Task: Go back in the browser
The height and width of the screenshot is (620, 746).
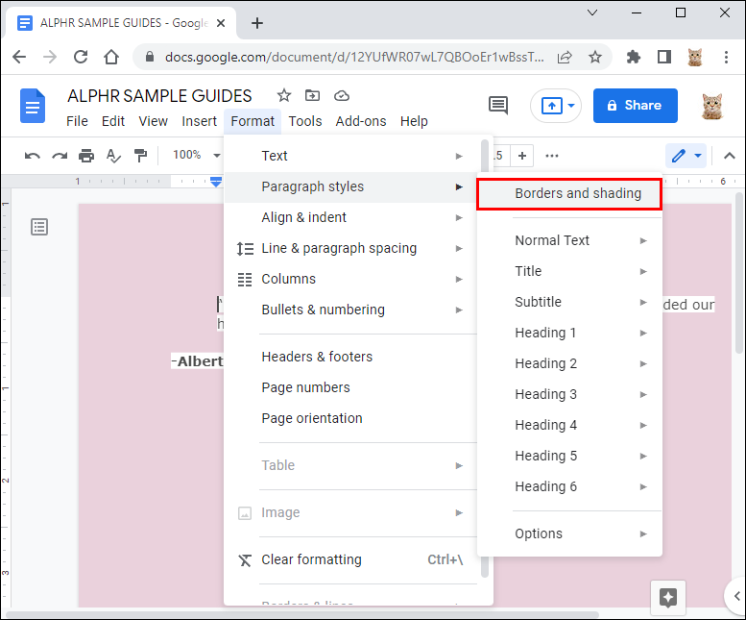Action: click(x=19, y=57)
